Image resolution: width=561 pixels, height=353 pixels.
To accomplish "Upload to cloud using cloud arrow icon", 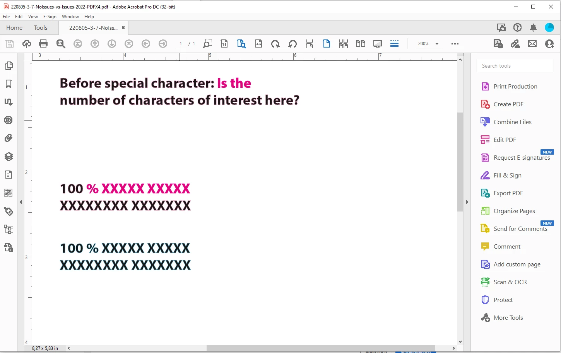I will [27, 44].
